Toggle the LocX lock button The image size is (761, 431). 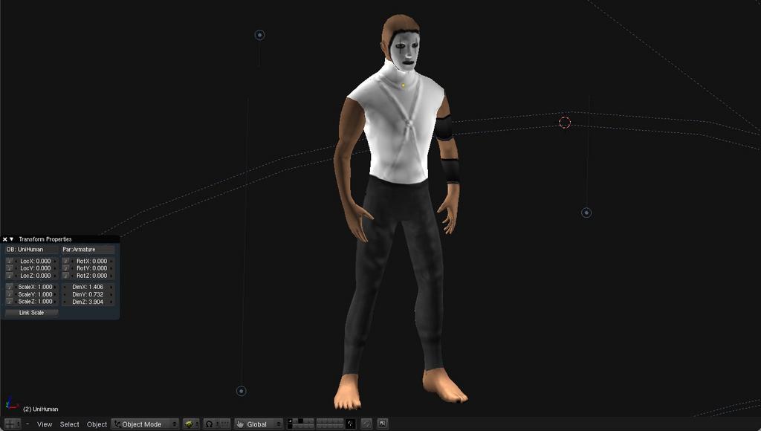click(x=10, y=261)
